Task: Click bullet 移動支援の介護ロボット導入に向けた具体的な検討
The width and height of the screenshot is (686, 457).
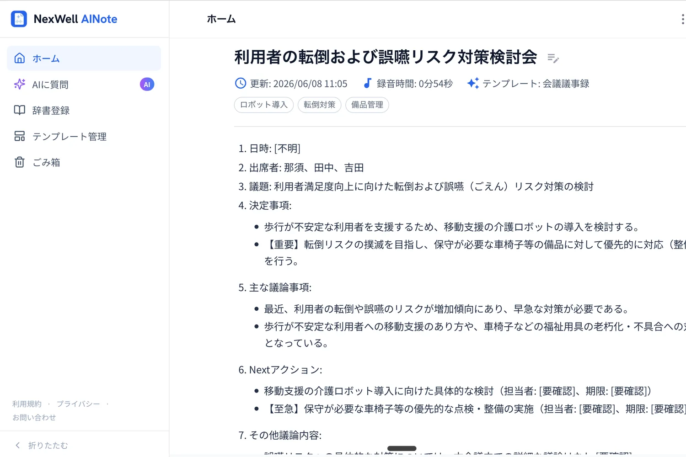Action: [x=458, y=391]
